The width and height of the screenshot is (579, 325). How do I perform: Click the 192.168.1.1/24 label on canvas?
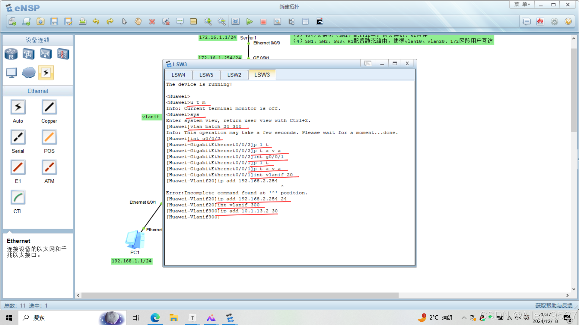click(x=132, y=261)
